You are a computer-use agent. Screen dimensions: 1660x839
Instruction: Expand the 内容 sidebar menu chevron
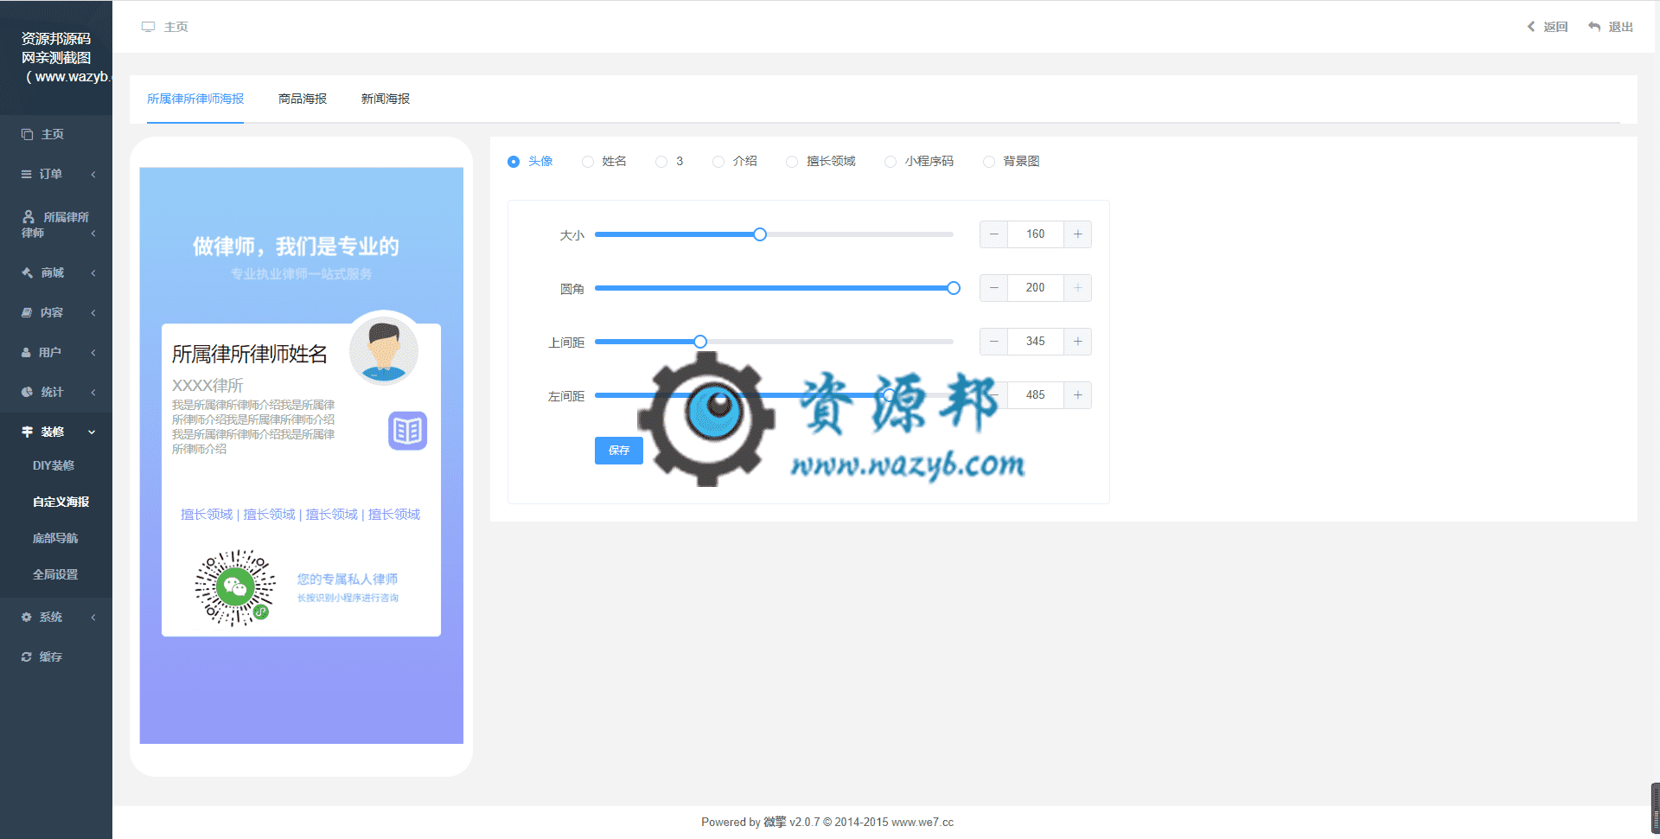tap(93, 313)
